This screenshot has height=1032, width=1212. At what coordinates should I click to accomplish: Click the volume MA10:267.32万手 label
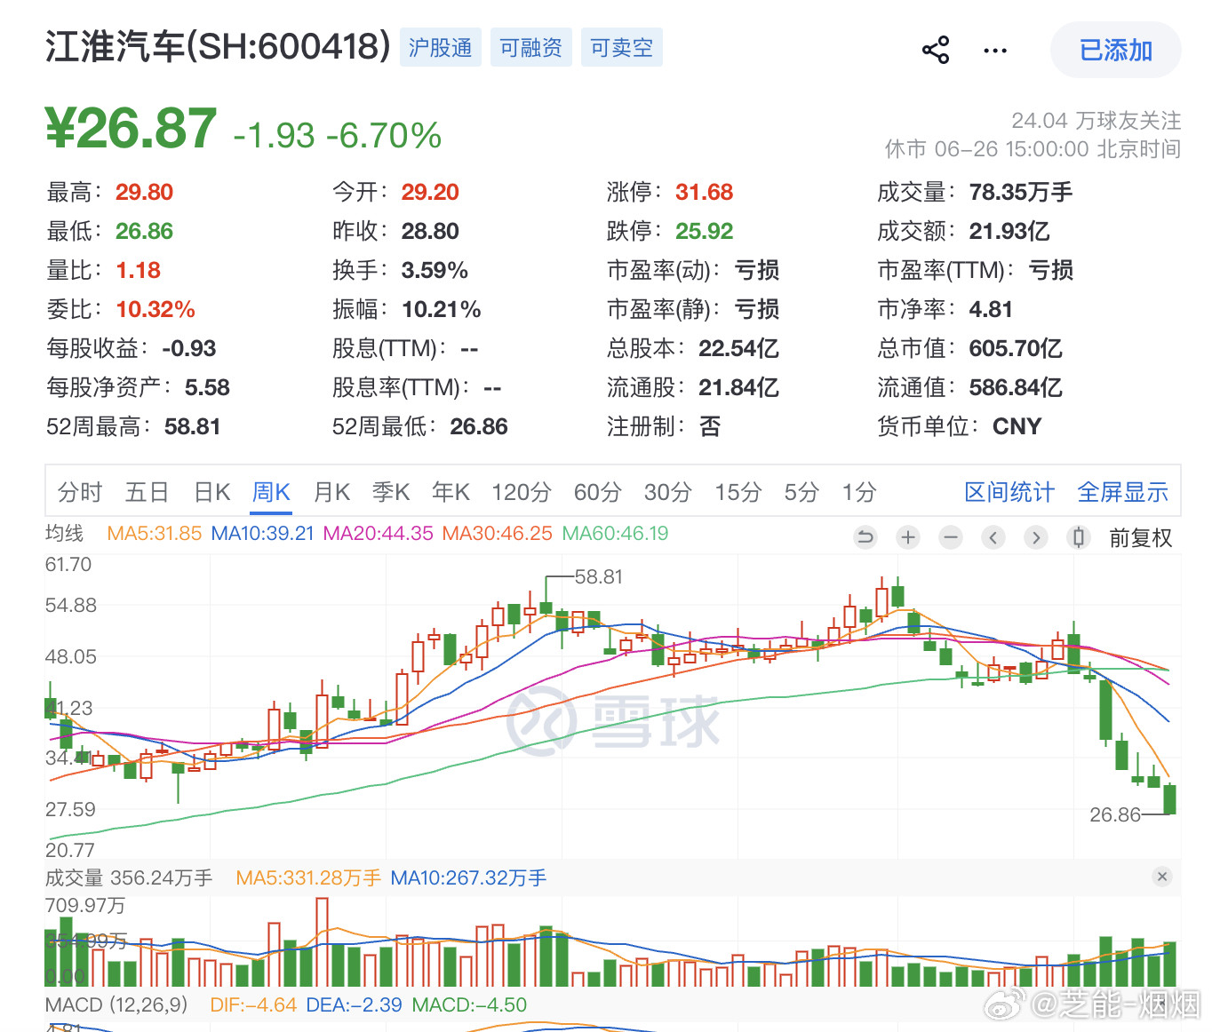[468, 878]
